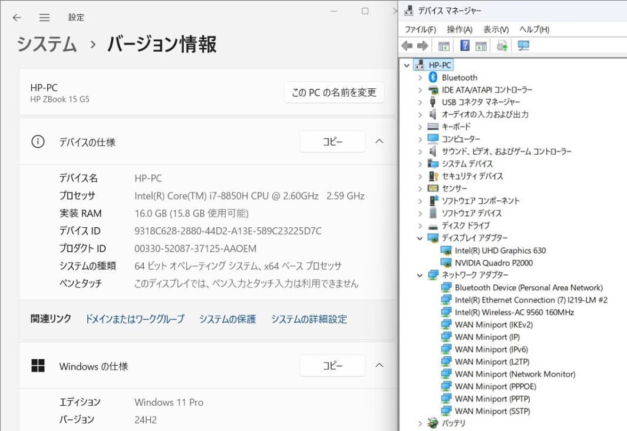The image size is (627, 431).
Task: Select Intel(R) Wireless-AC 9560 160MHz
Action: tap(514, 313)
